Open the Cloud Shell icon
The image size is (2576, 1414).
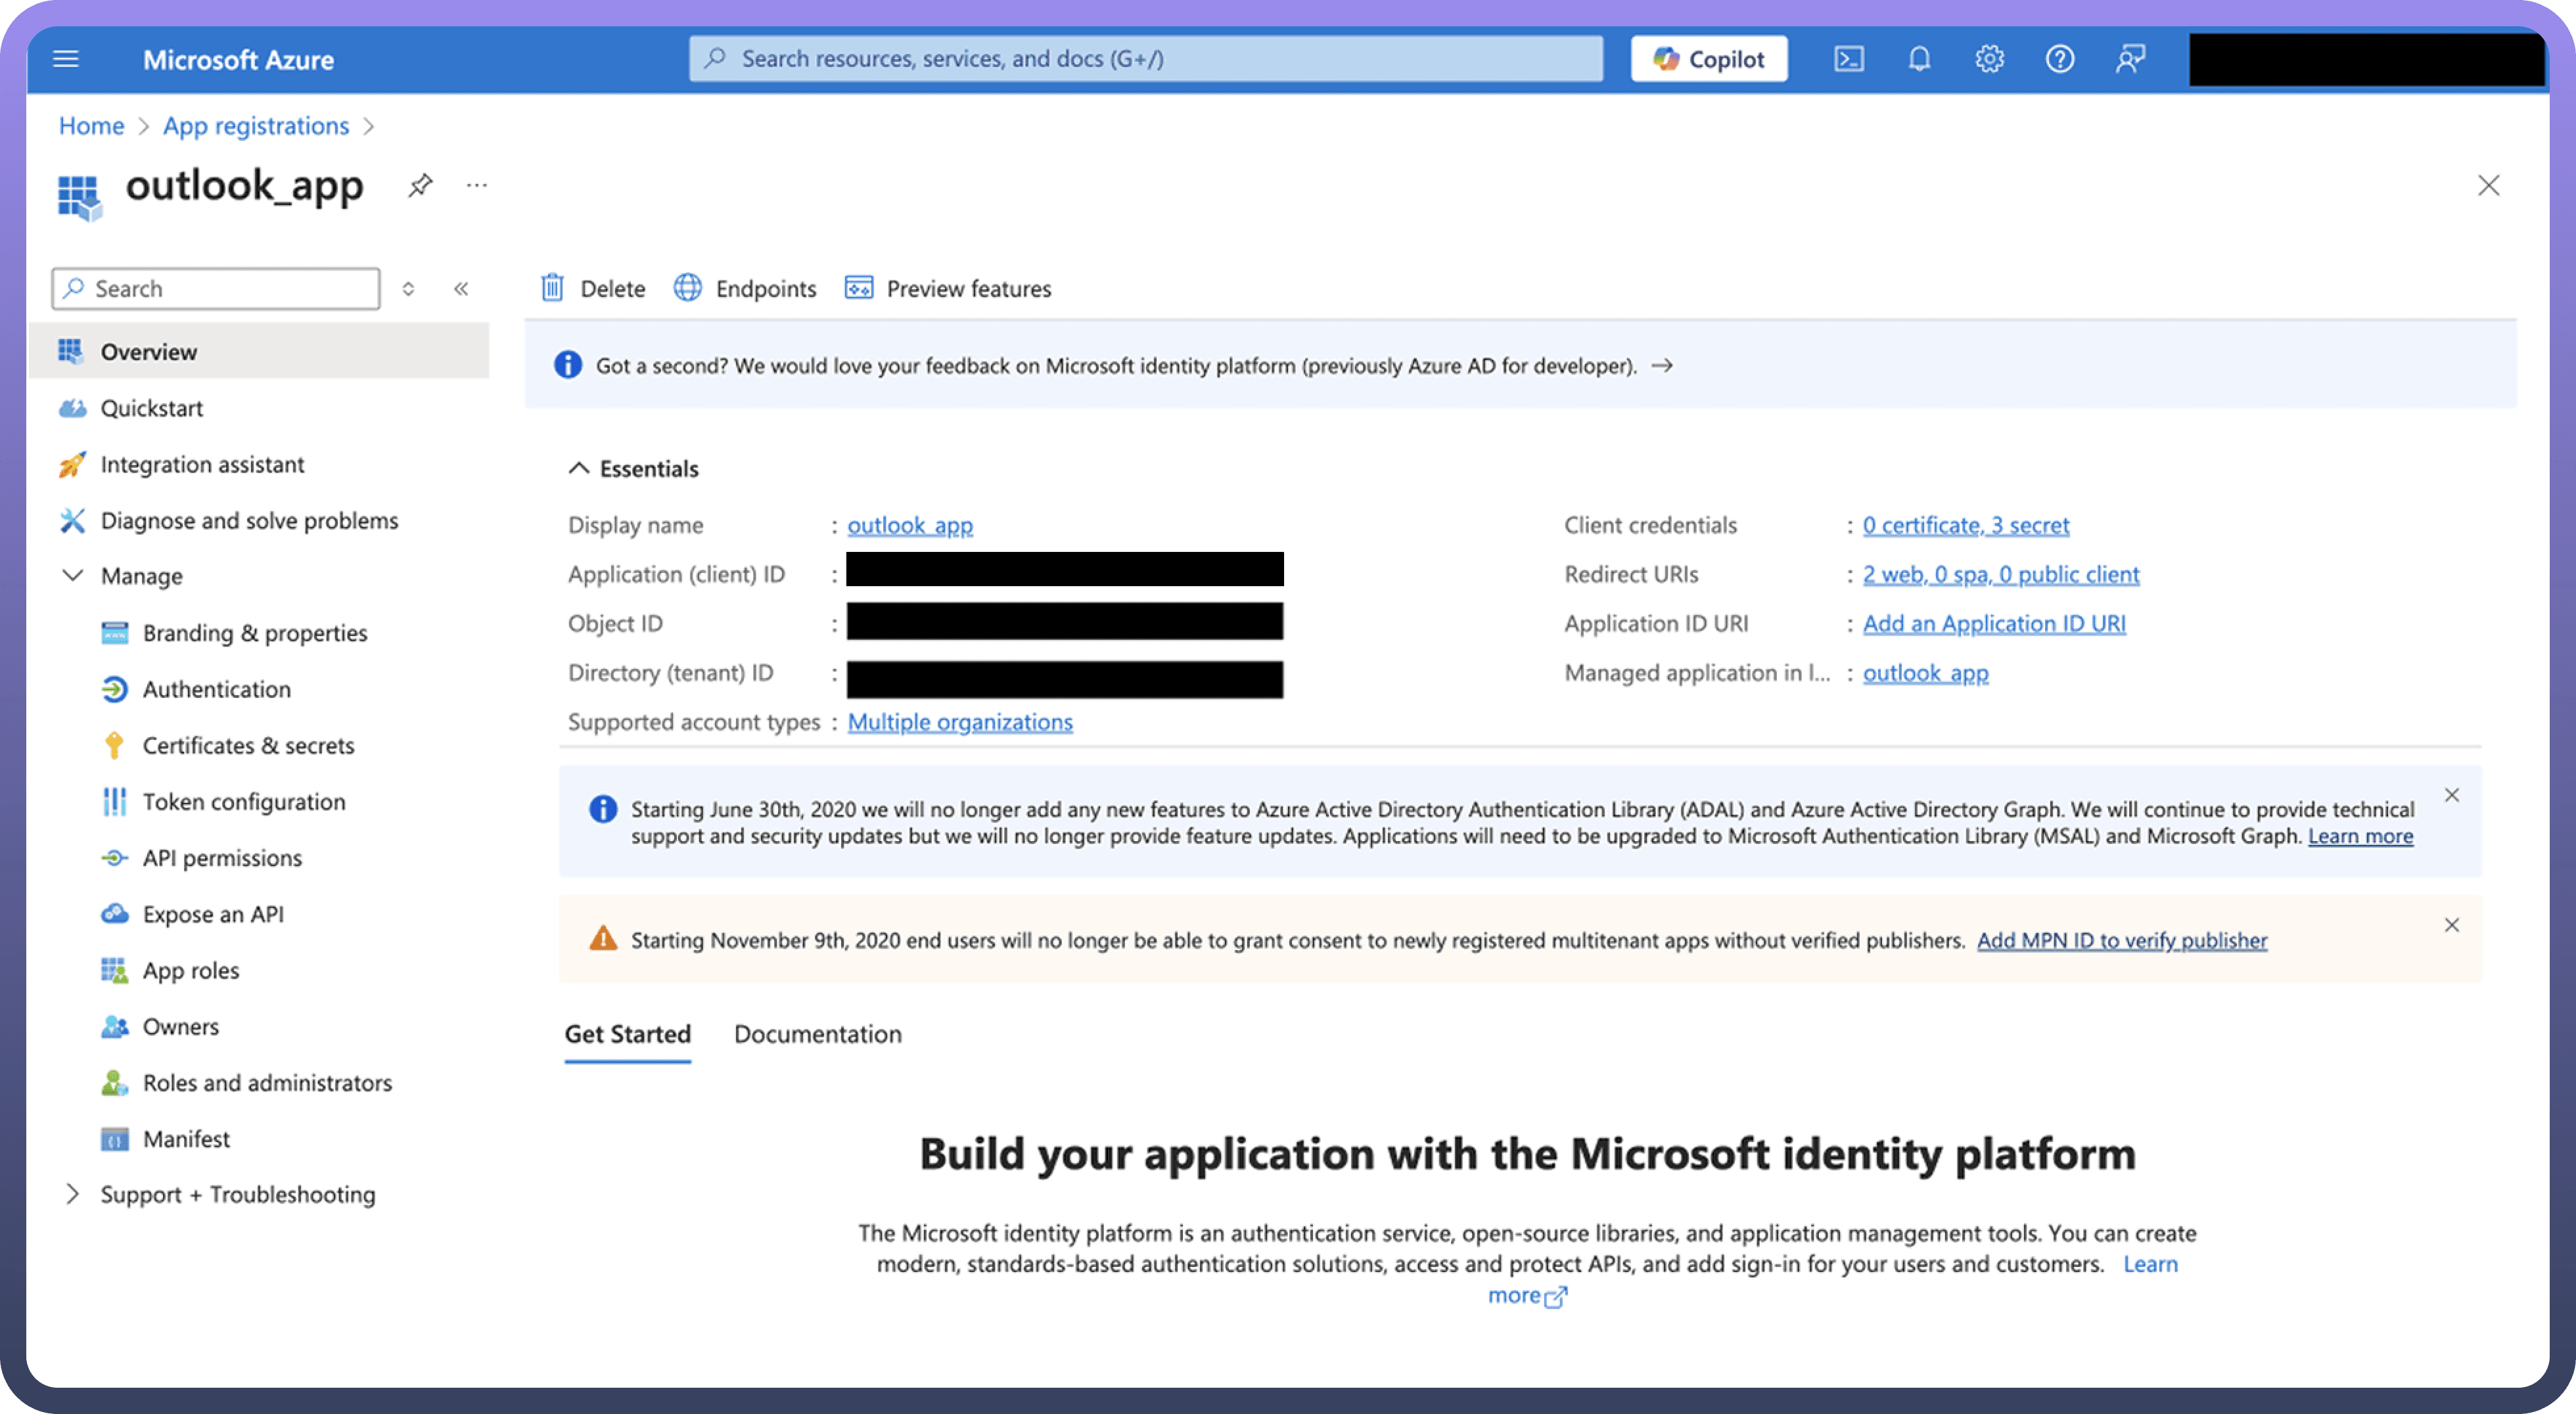(x=1848, y=59)
